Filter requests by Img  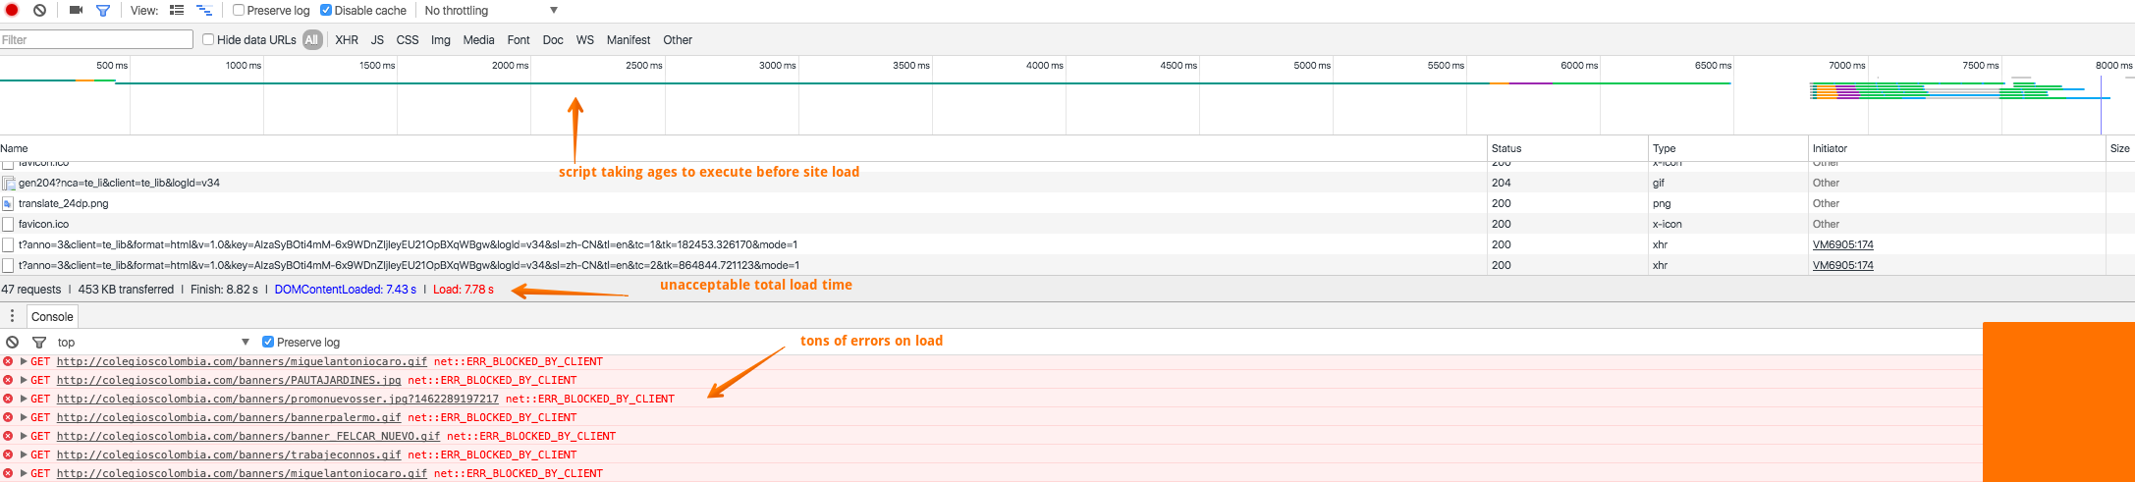tap(441, 39)
